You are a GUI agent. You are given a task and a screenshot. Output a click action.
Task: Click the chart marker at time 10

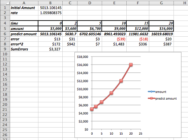pyautogui.click(x=112, y=93)
